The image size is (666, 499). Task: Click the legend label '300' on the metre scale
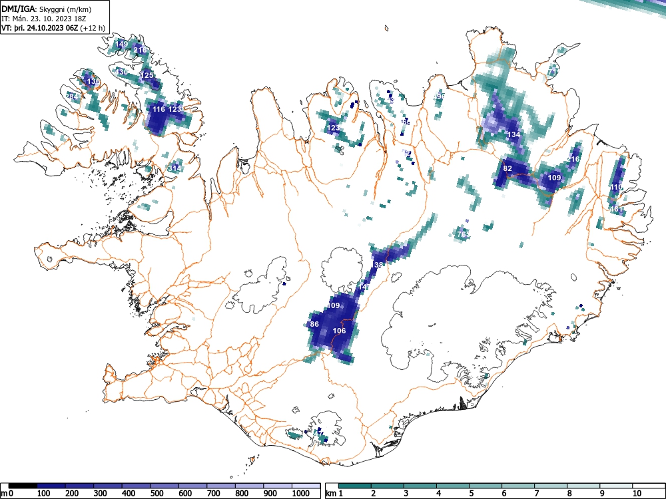click(101, 494)
